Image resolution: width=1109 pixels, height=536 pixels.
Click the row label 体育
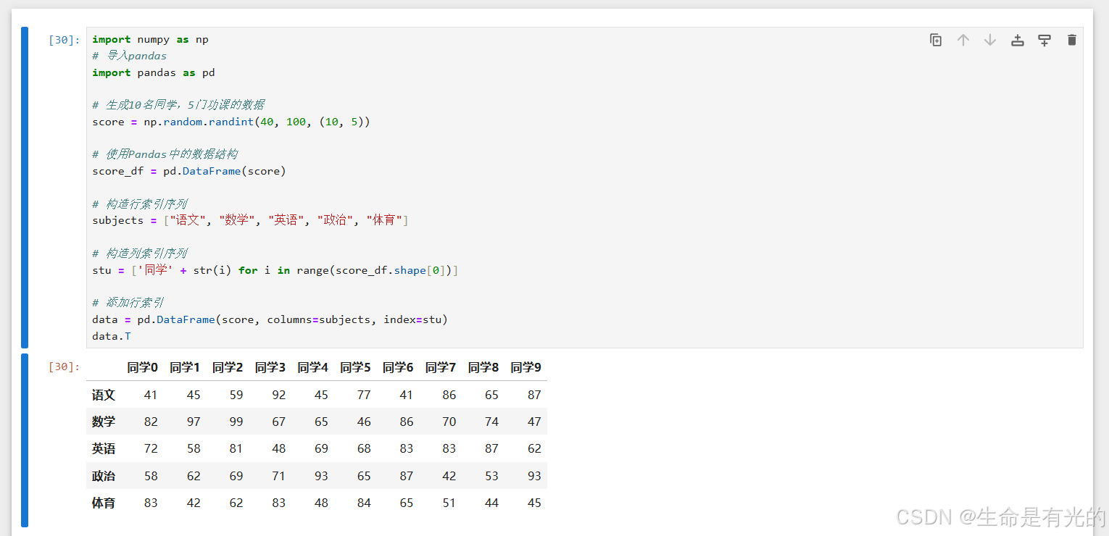104,503
